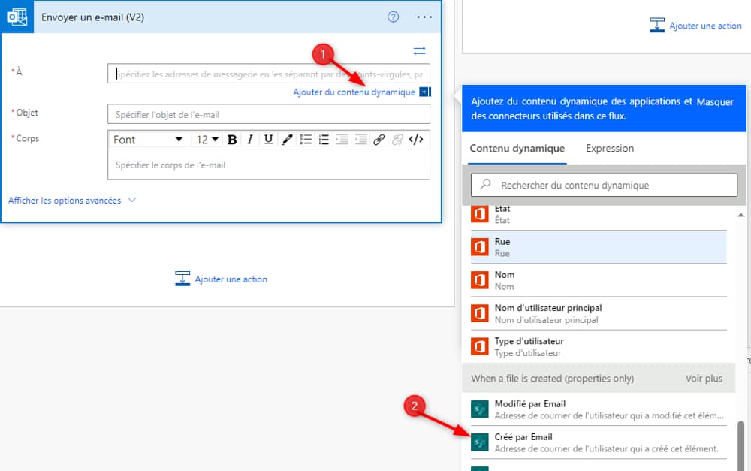Switch to the Expression tab
Image resolution: width=751 pixels, height=471 pixels.
[x=610, y=149]
